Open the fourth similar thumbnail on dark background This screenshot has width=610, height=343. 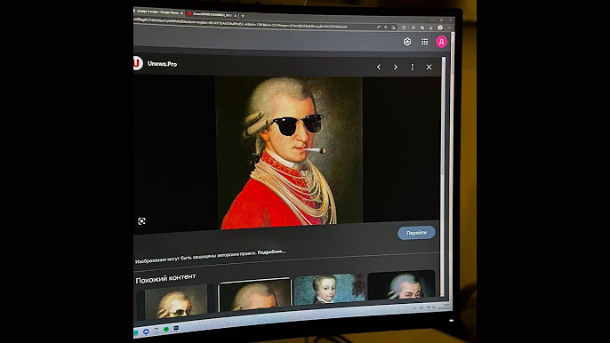tap(401, 284)
